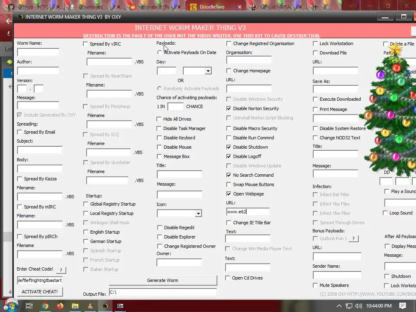Screen dimensions: 416x312
Task: Click the ACTIVATE CHEAT! button
Action: [x=40, y=292]
